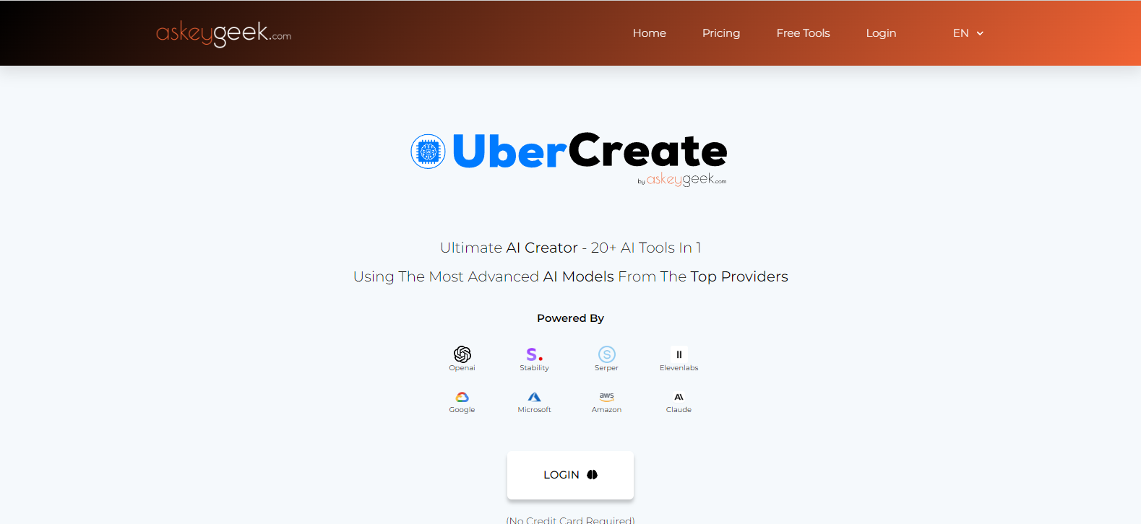Click the Stability provider logo
The height and width of the screenshot is (524, 1141).
tap(535, 354)
